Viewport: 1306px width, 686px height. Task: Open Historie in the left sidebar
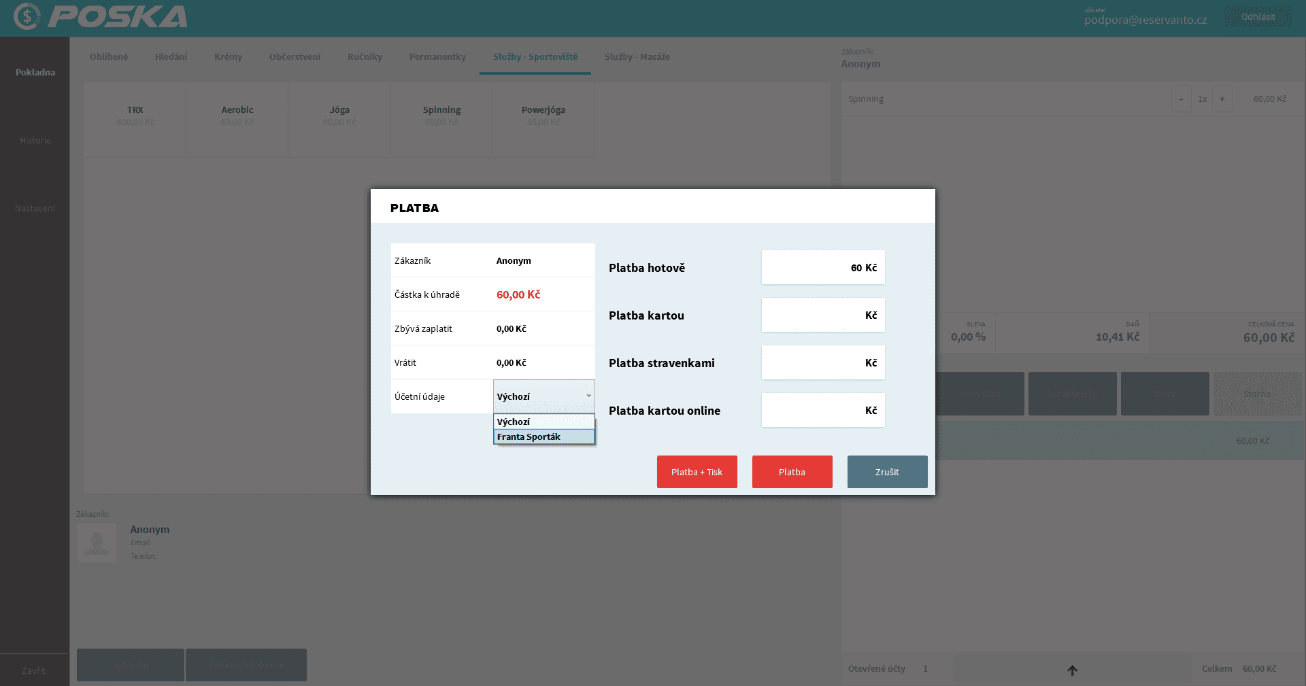[35, 141]
